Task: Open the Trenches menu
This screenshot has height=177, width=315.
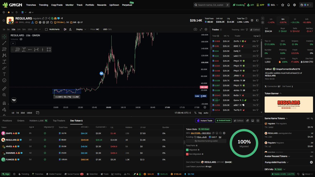Action: [x=31, y=5]
